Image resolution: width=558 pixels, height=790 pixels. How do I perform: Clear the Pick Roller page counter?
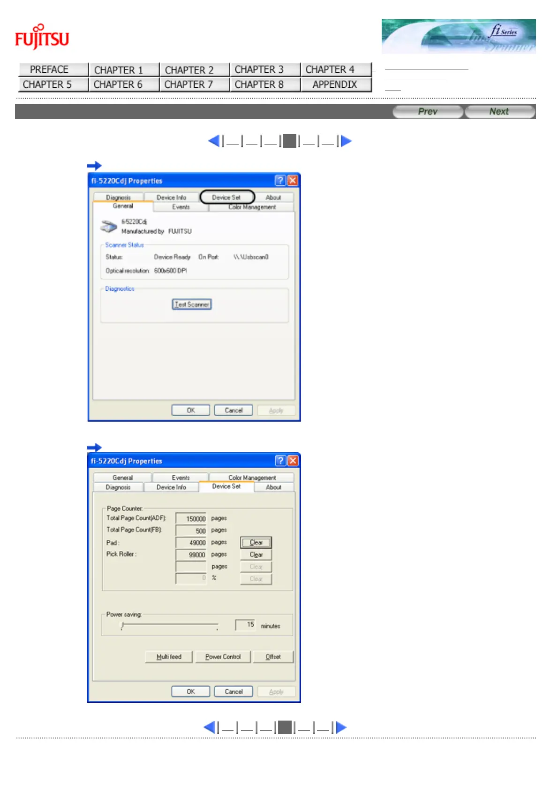coord(256,555)
